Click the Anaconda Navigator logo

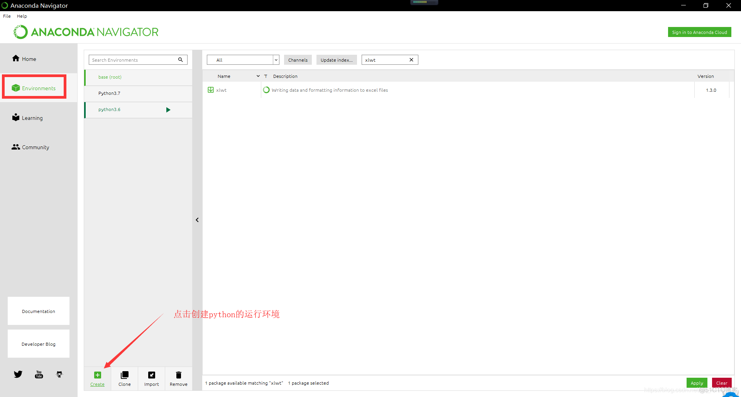[86, 32]
